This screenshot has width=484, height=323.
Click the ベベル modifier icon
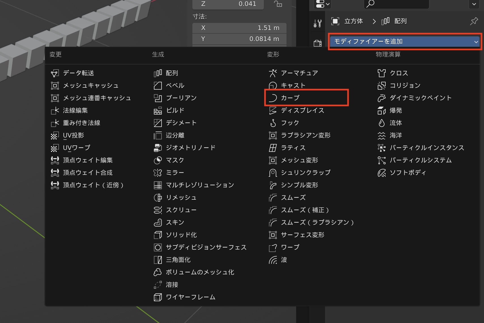(x=158, y=86)
